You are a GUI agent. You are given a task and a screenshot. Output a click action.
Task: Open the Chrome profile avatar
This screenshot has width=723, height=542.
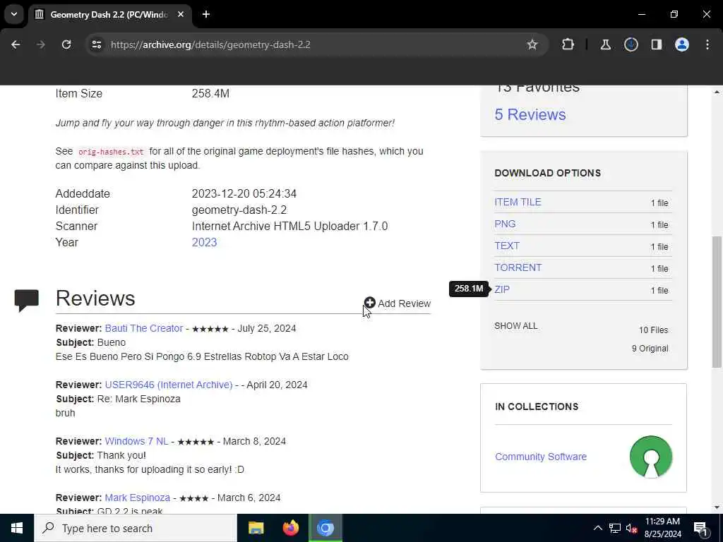tap(681, 44)
